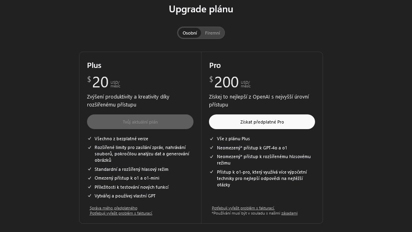Click checkmark beside Příležitosti k testování nových funkcí
The width and height of the screenshot is (412, 232).
click(89, 187)
